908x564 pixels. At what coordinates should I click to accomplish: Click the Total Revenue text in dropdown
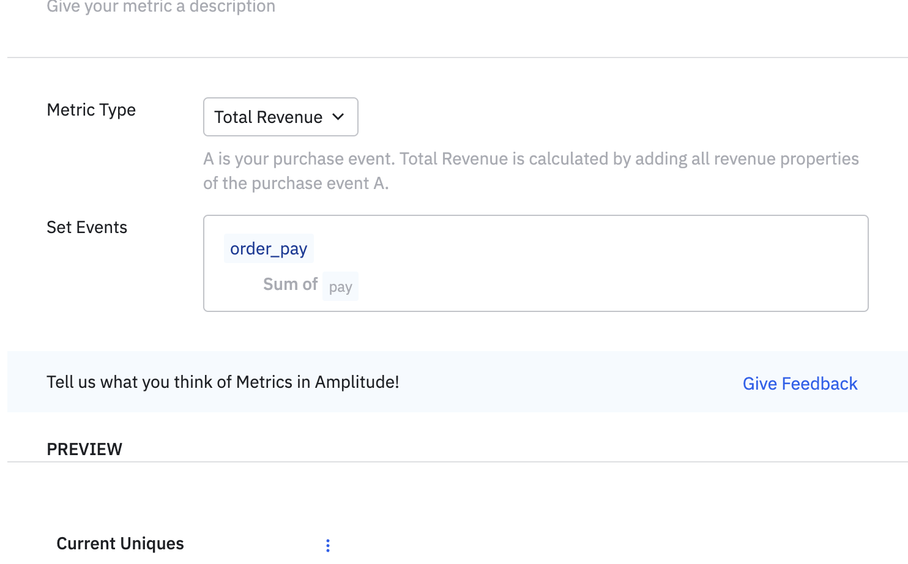pyautogui.click(x=268, y=117)
